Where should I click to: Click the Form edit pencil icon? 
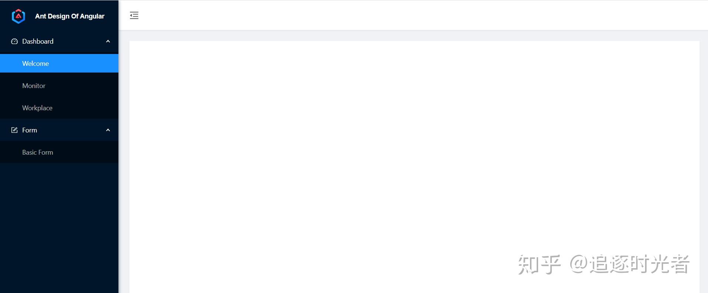click(14, 130)
